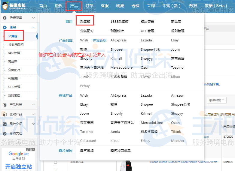235x171 pixels.
Task: Click the 通用 gear icon in sidebar
Action: pyautogui.click(x=5, y=27)
